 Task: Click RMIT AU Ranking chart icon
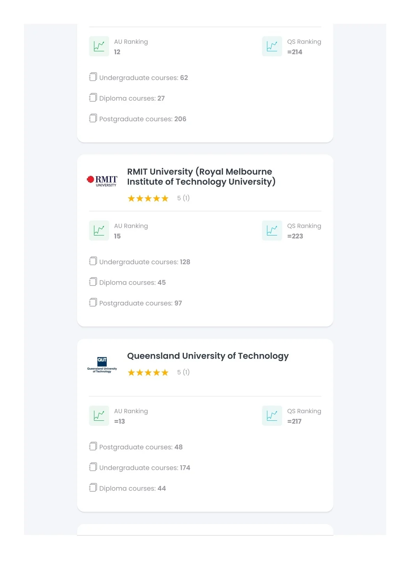(x=99, y=230)
